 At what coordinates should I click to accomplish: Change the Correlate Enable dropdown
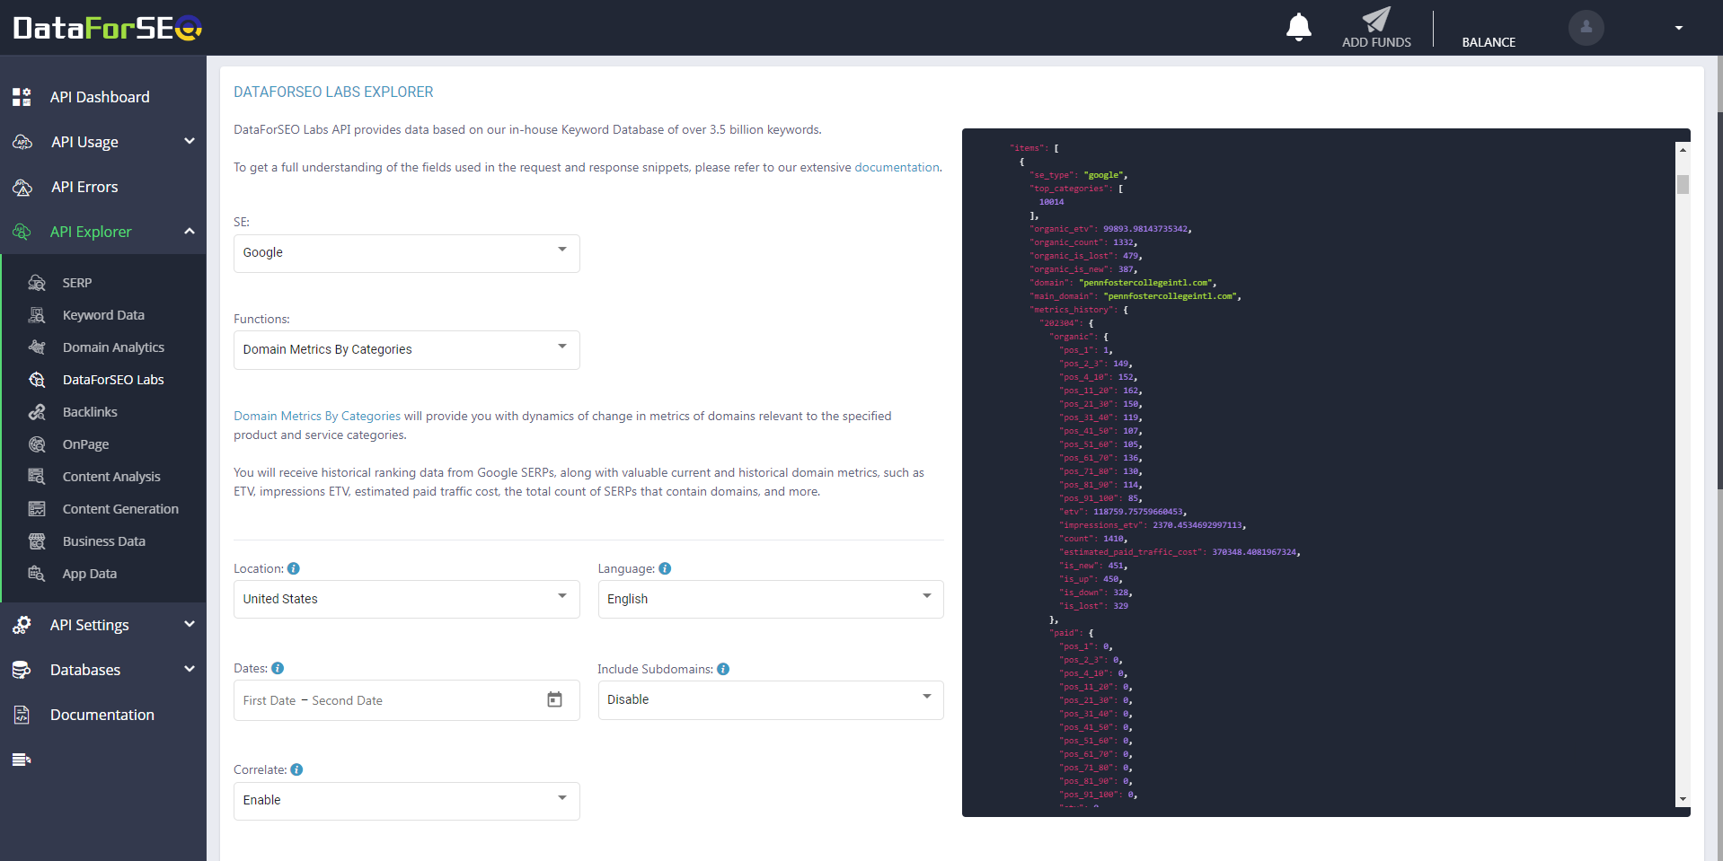click(406, 800)
